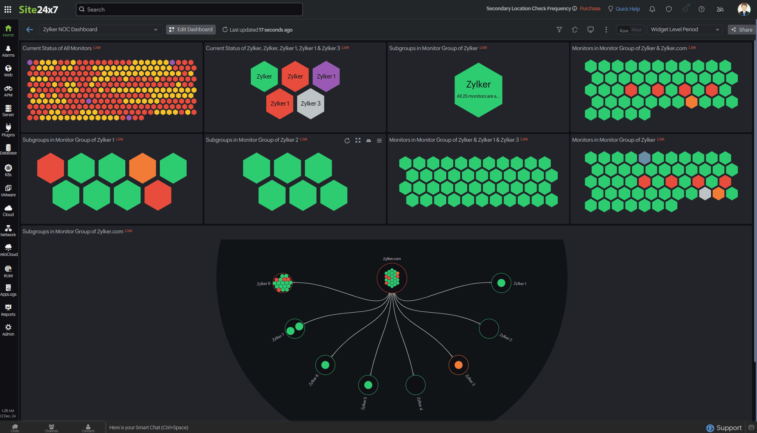Viewport: 757px width, 433px height.
Task: Click the dashboard refresh-cycle icon
Action: (x=575, y=30)
